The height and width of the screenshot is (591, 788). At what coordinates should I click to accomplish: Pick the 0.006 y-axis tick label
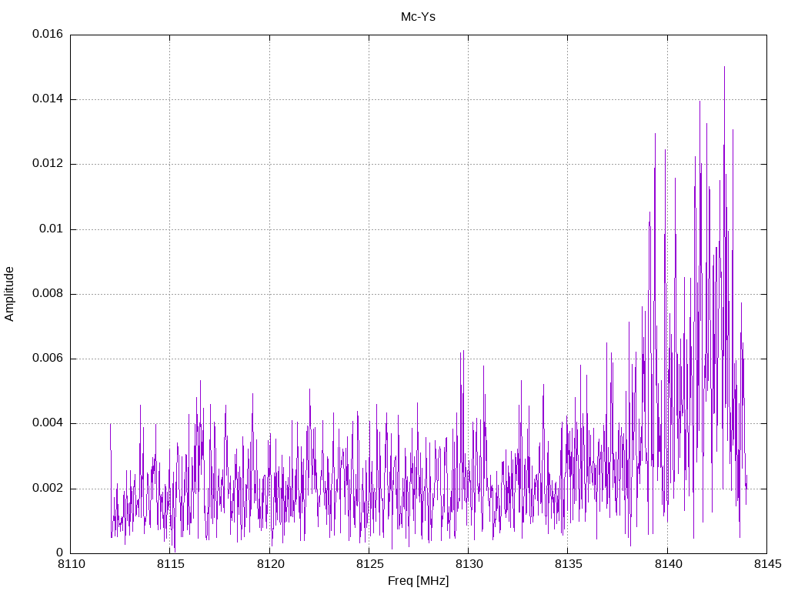coord(47,359)
